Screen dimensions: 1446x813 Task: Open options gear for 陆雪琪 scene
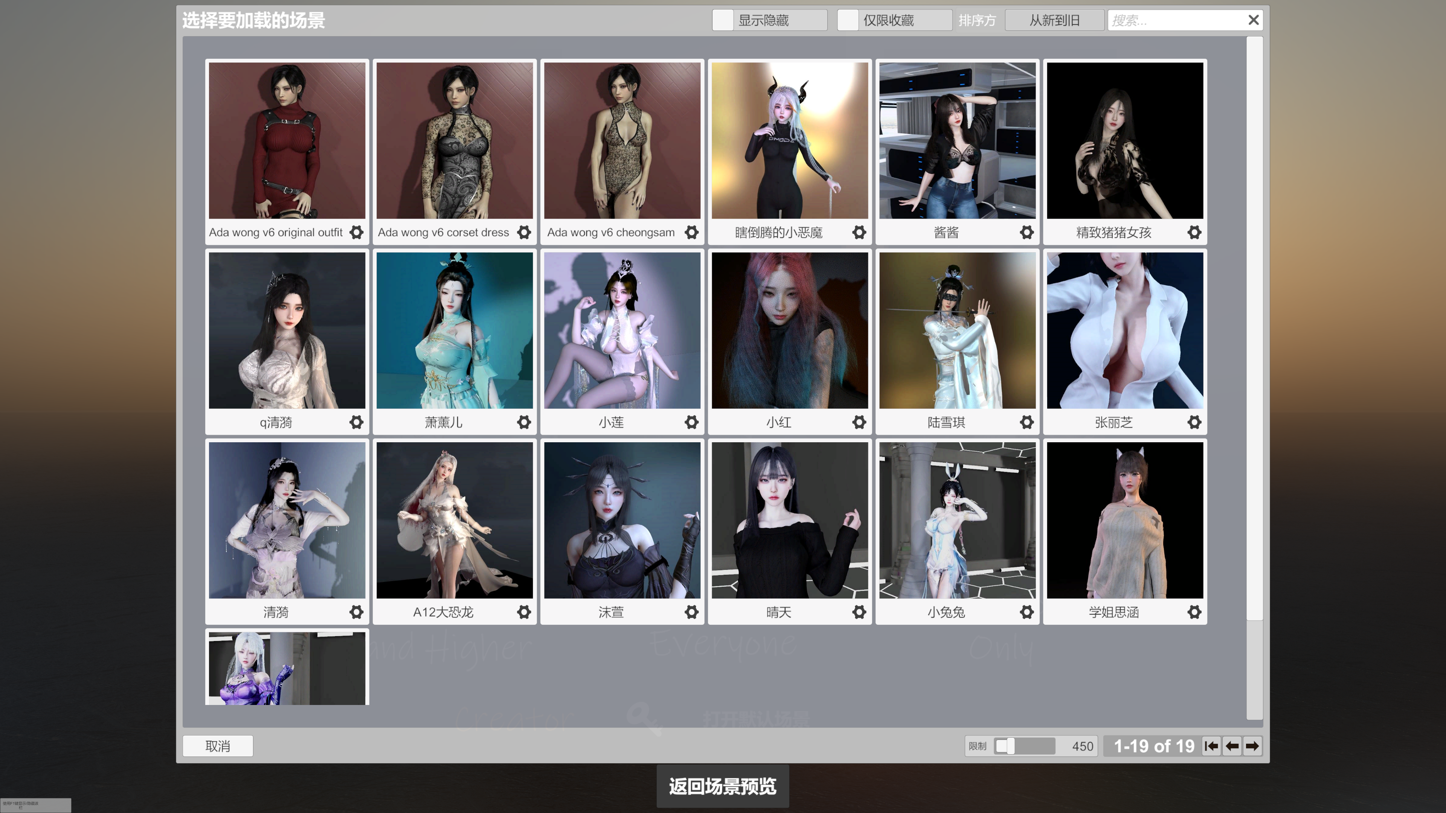[1027, 422]
